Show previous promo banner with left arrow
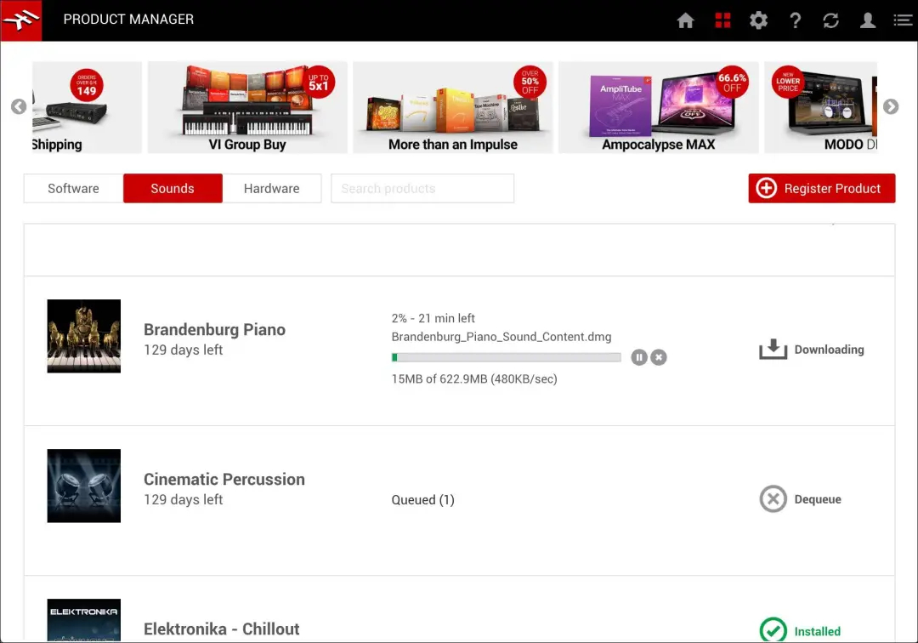This screenshot has width=918, height=643. (19, 106)
